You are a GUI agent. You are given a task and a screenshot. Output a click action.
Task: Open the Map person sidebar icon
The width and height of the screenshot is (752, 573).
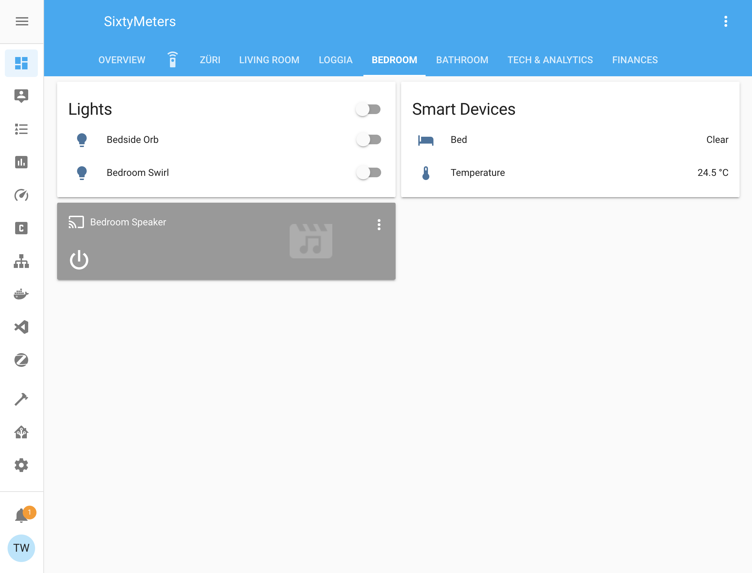pyautogui.click(x=21, y=96)
